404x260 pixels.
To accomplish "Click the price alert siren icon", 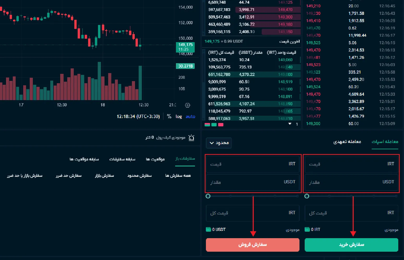I will click(x=191, y=138).
